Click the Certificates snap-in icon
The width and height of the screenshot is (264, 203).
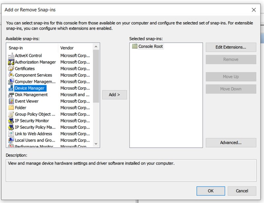[11, 69]
